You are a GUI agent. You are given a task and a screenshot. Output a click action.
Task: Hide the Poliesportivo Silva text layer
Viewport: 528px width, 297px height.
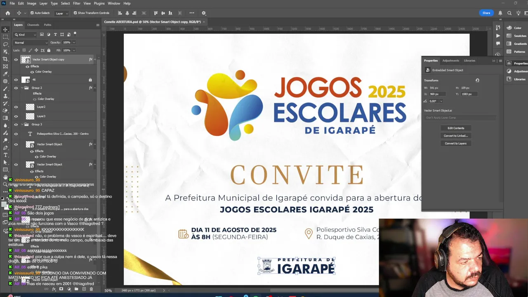16,134
